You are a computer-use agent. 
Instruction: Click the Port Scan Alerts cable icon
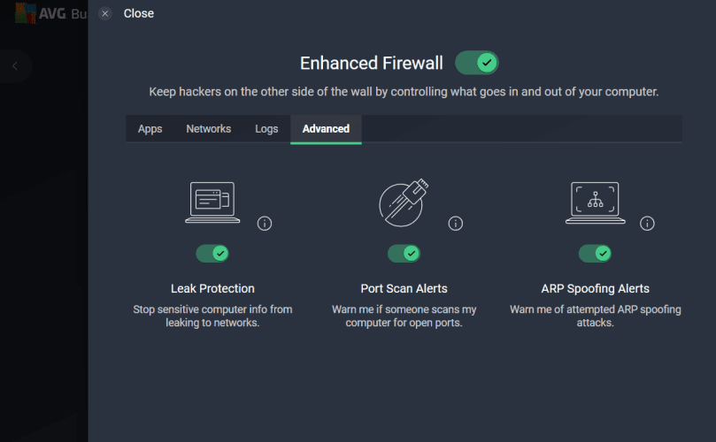[x=404, y=202]
